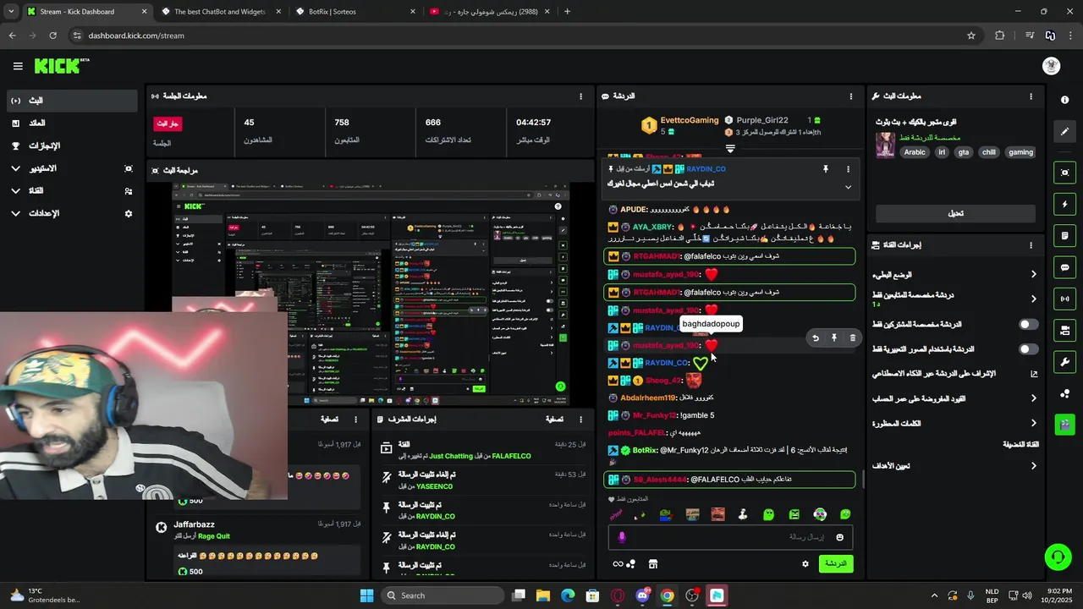1083x609 pixels.
Task: Open File Explorer from the taskbar
Action: (x=543, y=595)
